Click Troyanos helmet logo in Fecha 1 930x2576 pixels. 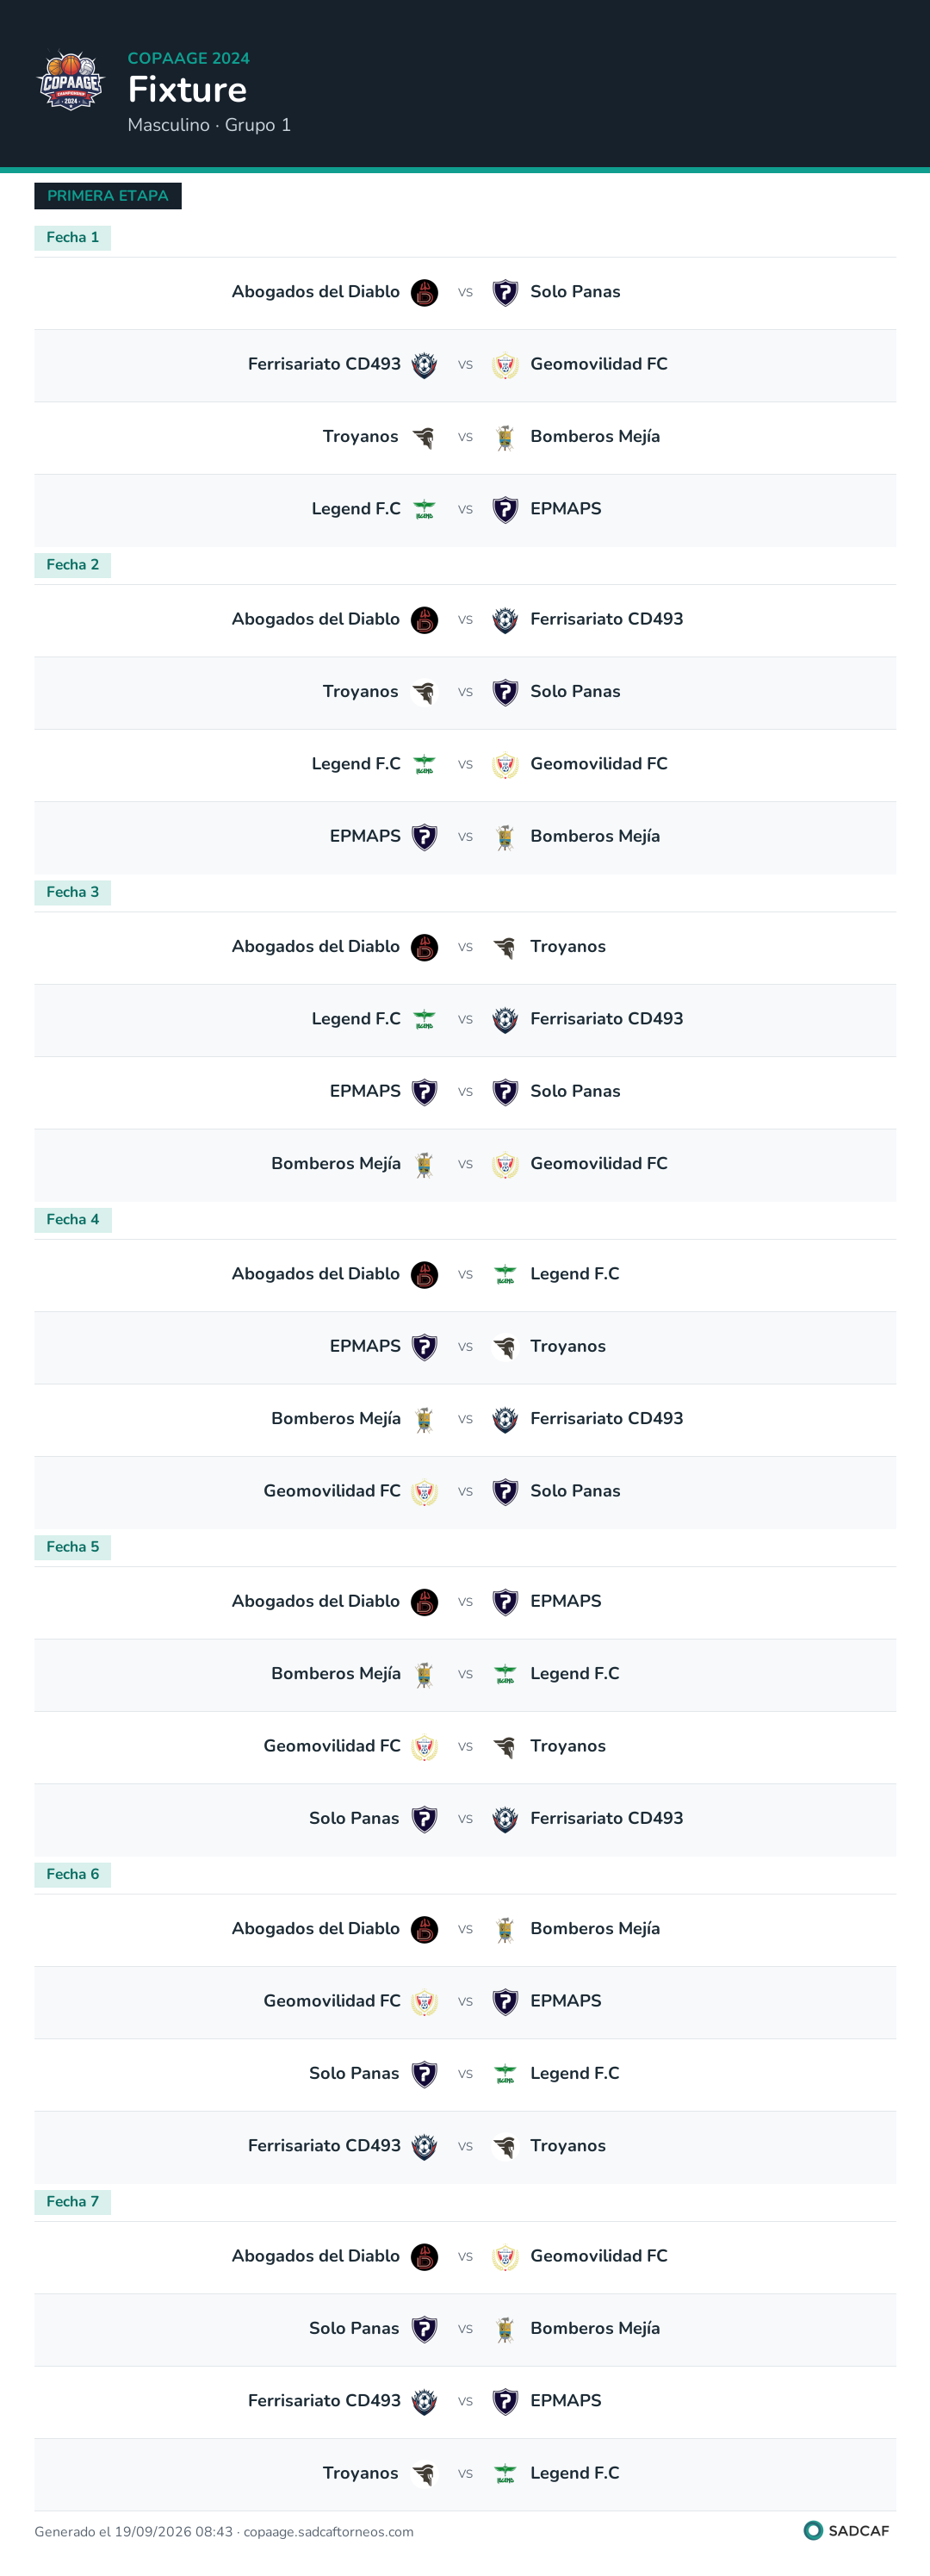click(x=424, y=438)
